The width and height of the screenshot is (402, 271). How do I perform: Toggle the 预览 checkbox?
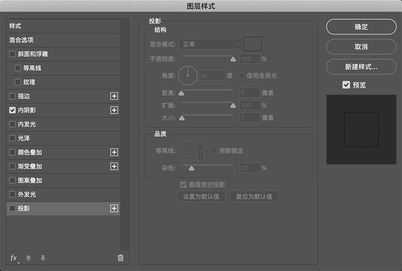(346, 85)
